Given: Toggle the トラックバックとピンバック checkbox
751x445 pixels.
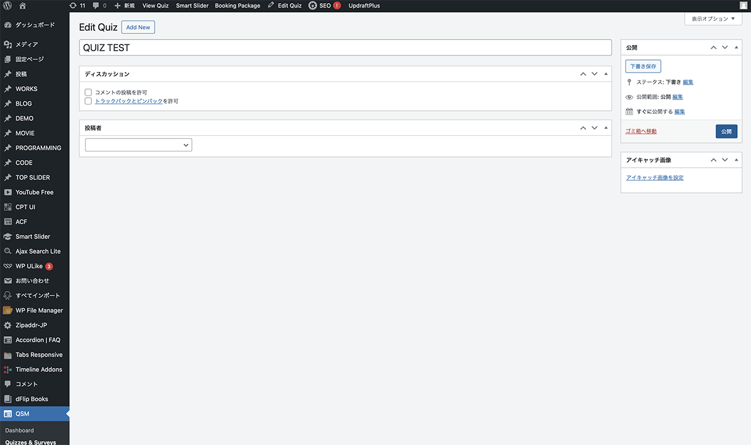Looking at the screenshot, I should [x=88, y=101].
